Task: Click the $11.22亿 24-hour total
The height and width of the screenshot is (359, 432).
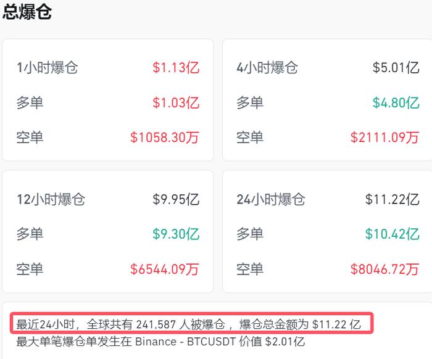Action: coord(393,199)
